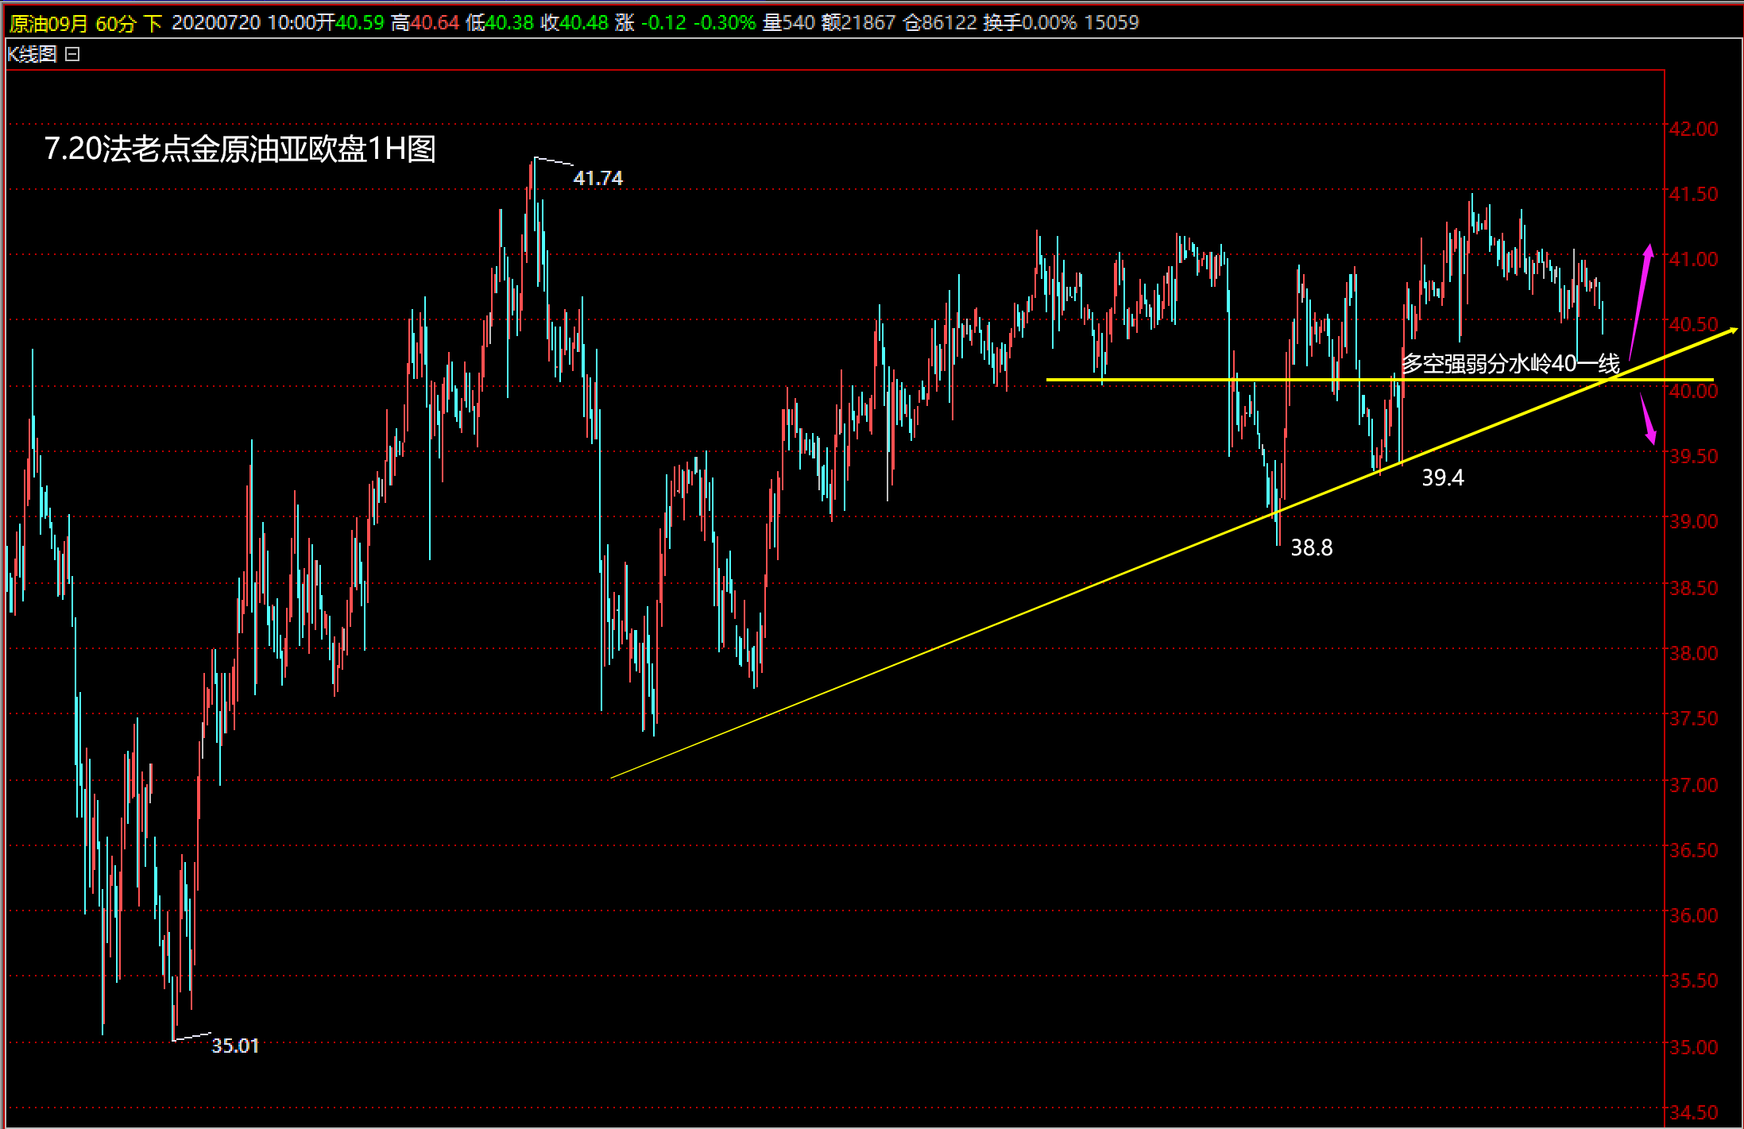Click the volume value 量540
Viewport: 1744px width, 1129px height.
(789, 22)
